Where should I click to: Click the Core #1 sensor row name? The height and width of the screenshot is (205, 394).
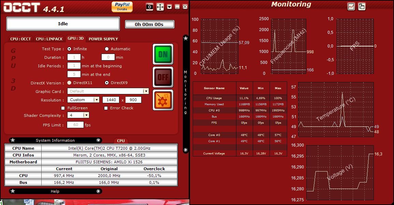[x=214, y=141]
